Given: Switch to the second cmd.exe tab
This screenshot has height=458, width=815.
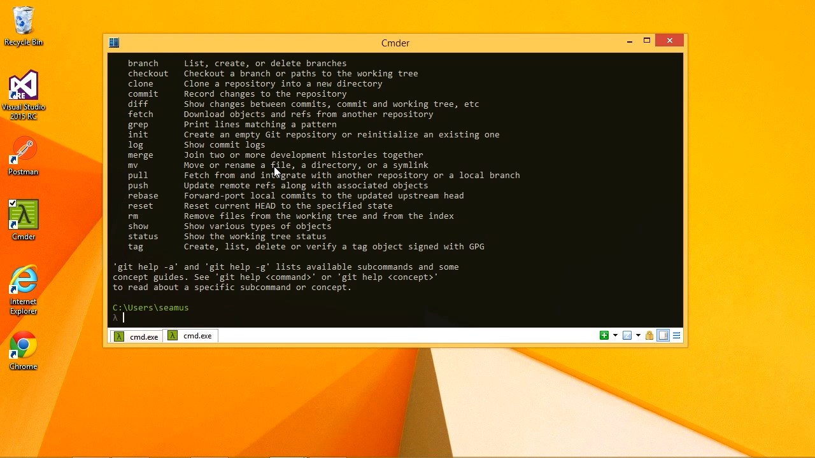Looking at the screenshot, I should pos(190,336).
